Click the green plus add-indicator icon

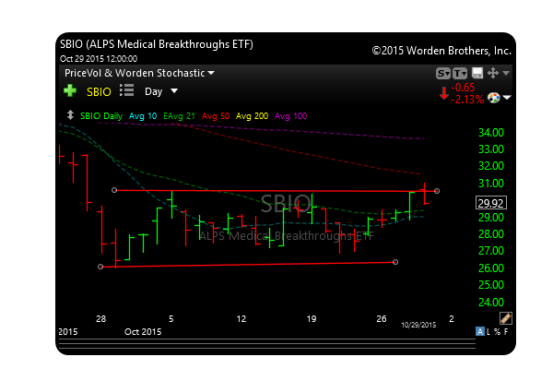70,90
